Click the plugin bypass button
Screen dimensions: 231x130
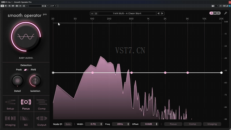pyautogui.click(x=6, y=6)
